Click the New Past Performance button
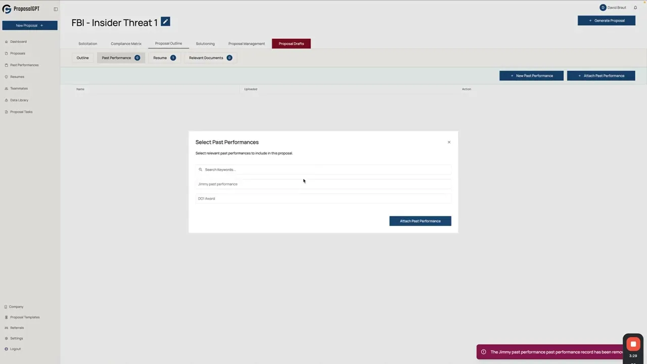The height and width of the screenshot is (364, 647). pos(531,76)
